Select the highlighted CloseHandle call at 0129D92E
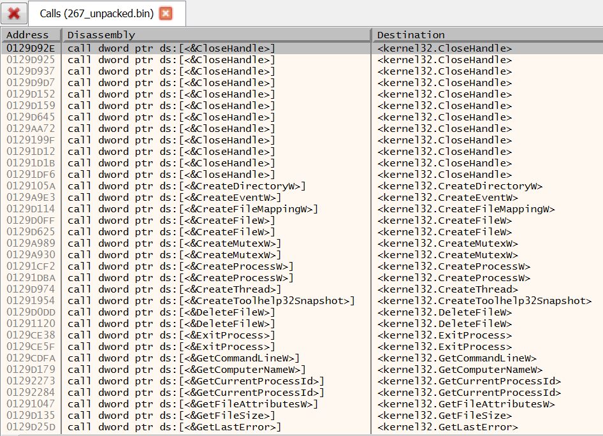Image resolution: width=603 pixels, height=436 pixels. [191, 48]
